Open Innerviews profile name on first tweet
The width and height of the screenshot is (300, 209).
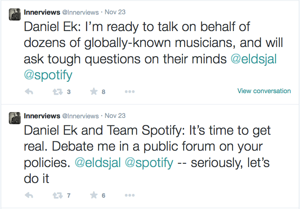pos(42,13)
